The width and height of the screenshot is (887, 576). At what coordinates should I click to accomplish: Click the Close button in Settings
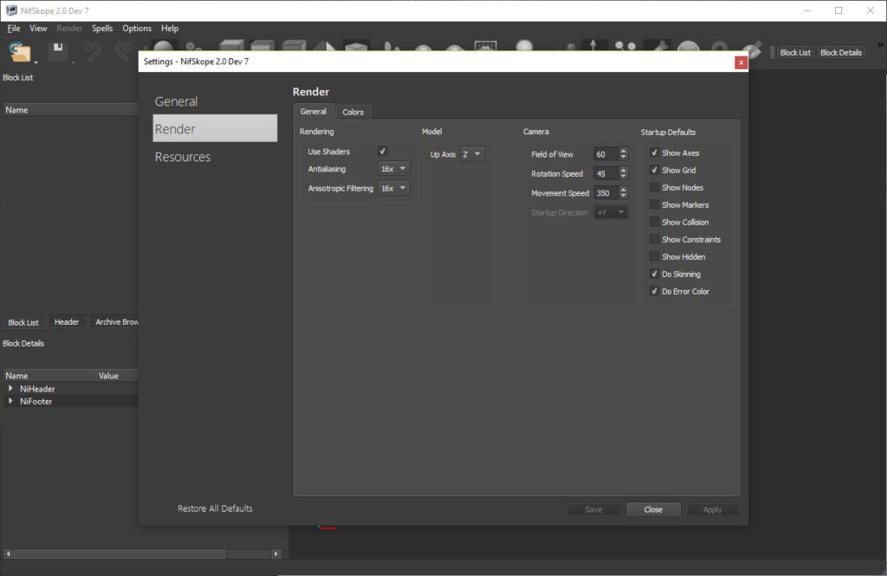(x=653, y=509)
